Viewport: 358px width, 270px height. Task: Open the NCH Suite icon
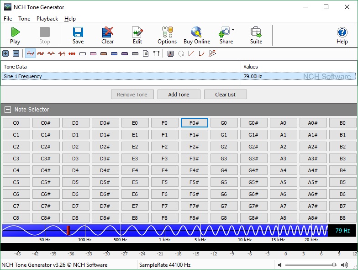click(x=256, y=35)
